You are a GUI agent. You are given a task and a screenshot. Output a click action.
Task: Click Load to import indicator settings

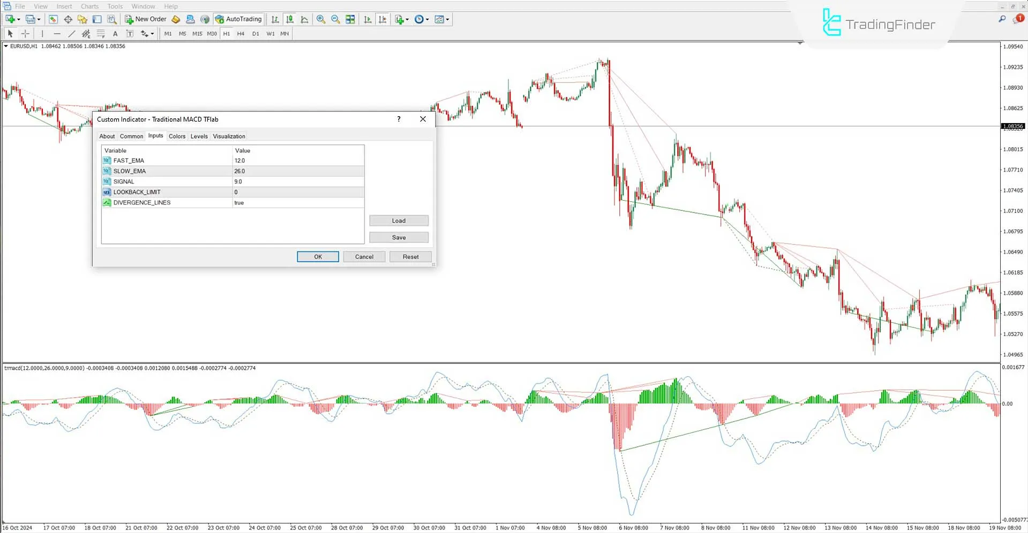(x=399, y=220)
